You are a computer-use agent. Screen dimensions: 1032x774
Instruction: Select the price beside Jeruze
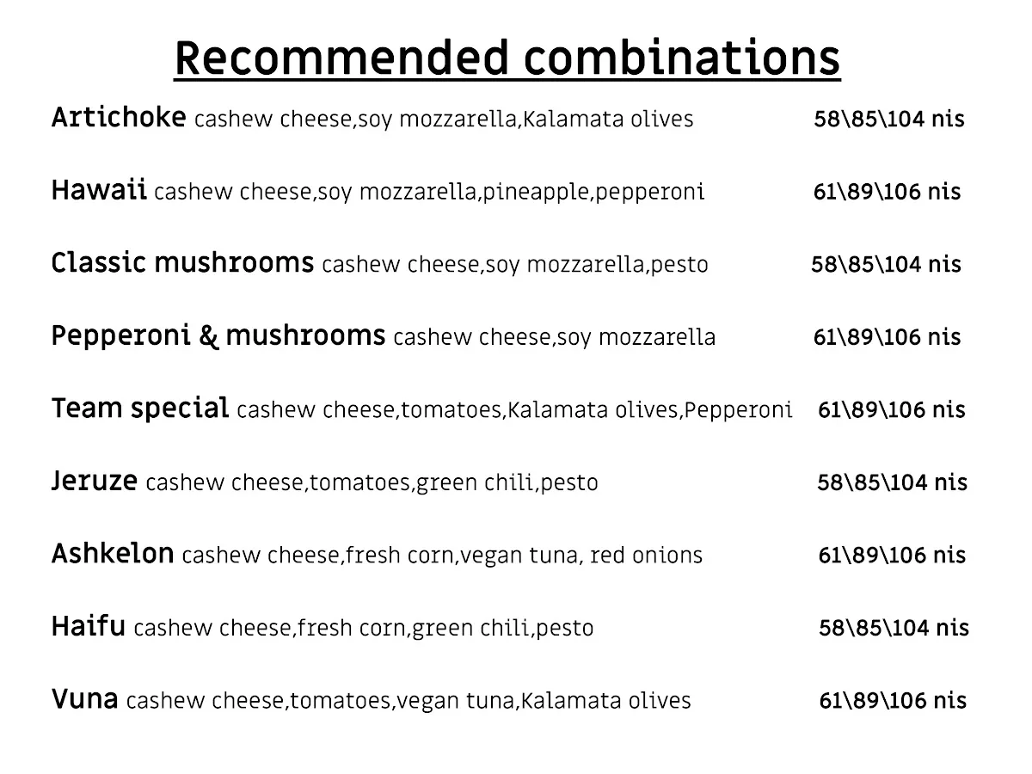click(x=892, y=482)
